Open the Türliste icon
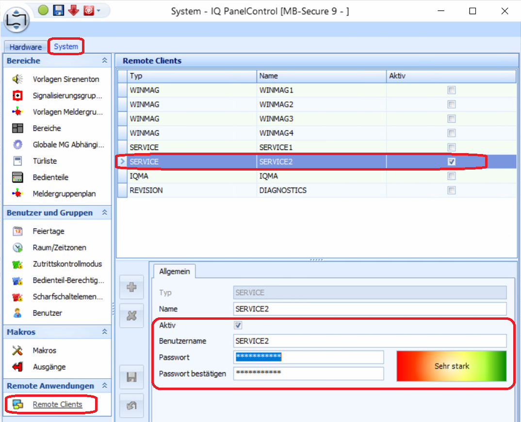Image resolution: width=521 pixels, height=422 pixels. point(17,161)
